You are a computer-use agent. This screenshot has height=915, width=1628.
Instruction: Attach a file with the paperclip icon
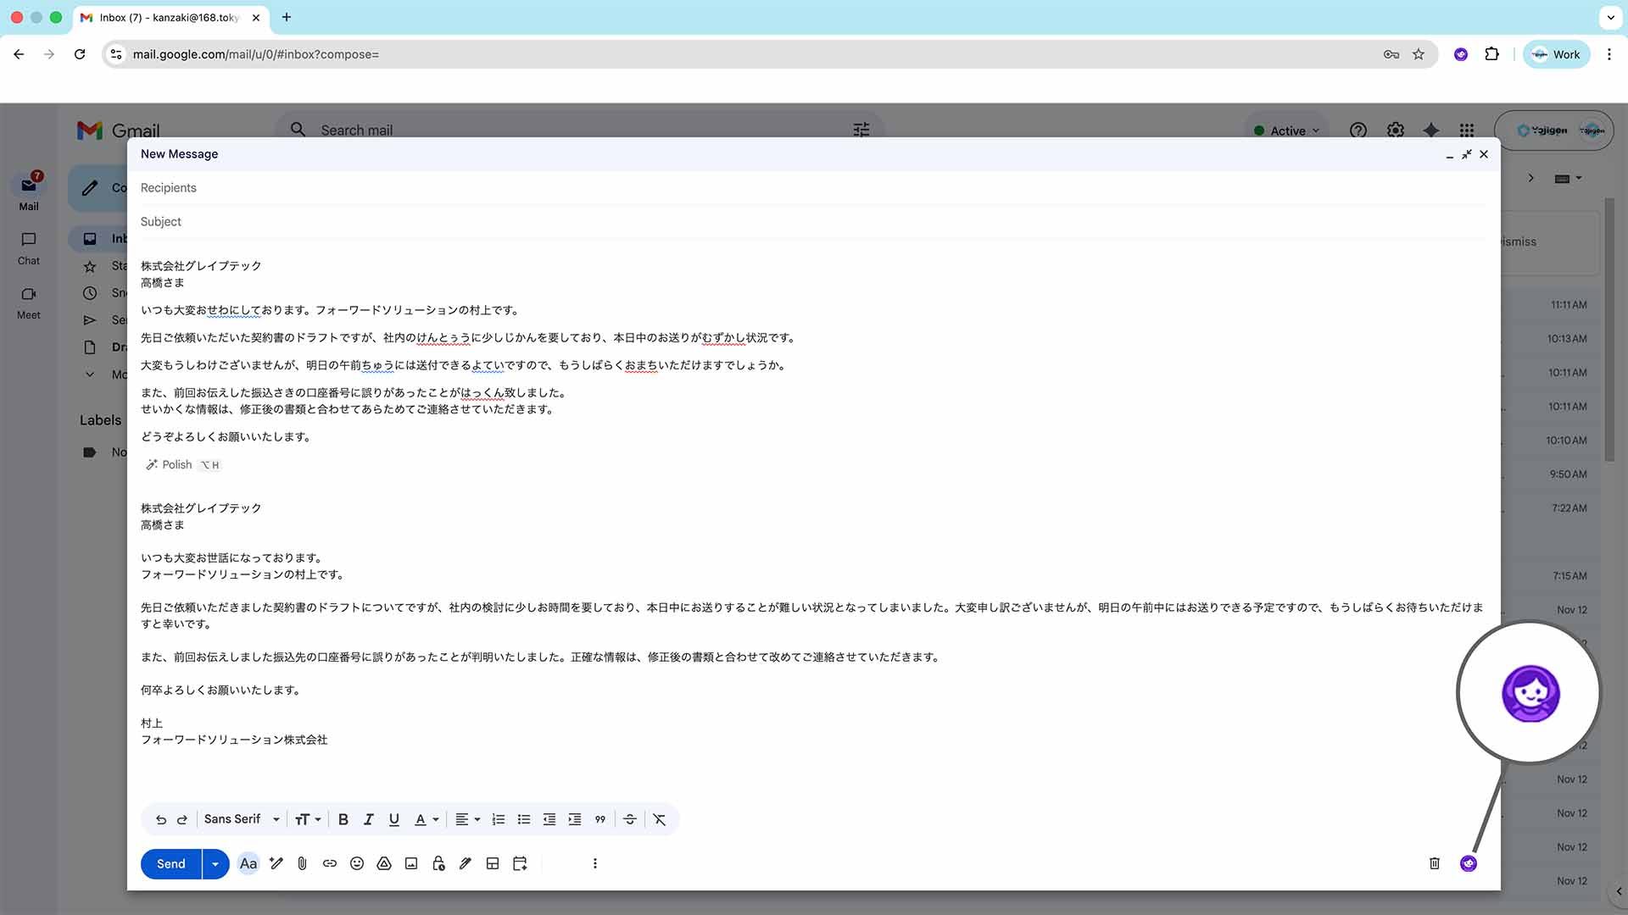302,863
